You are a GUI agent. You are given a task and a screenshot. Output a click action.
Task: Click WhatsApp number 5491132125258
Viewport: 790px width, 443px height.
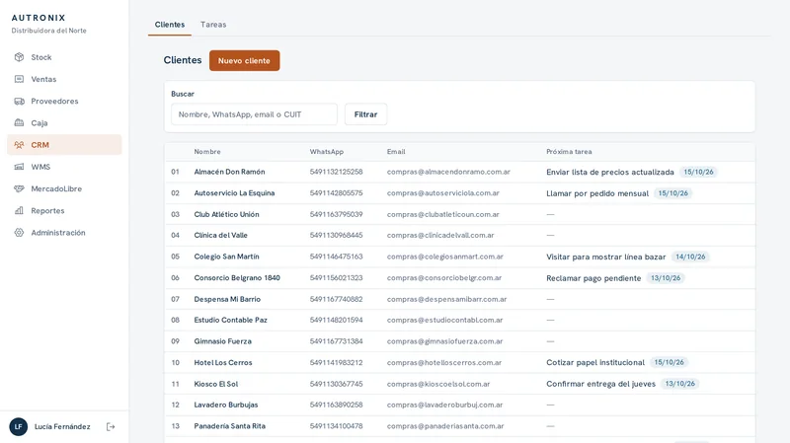point(336,172)
